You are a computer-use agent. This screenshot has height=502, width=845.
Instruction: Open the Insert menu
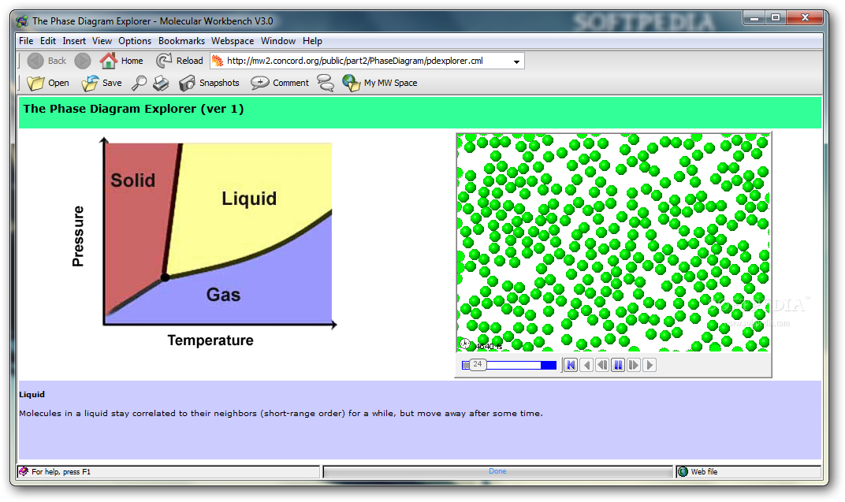point(74,41)
